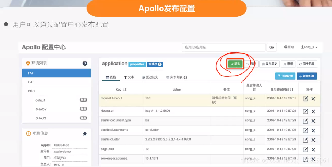
Task: Select the SHAJQ cluster
Action: click(x=41, y=118)
